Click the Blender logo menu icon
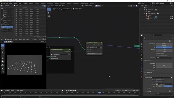 tap(2, 3)
